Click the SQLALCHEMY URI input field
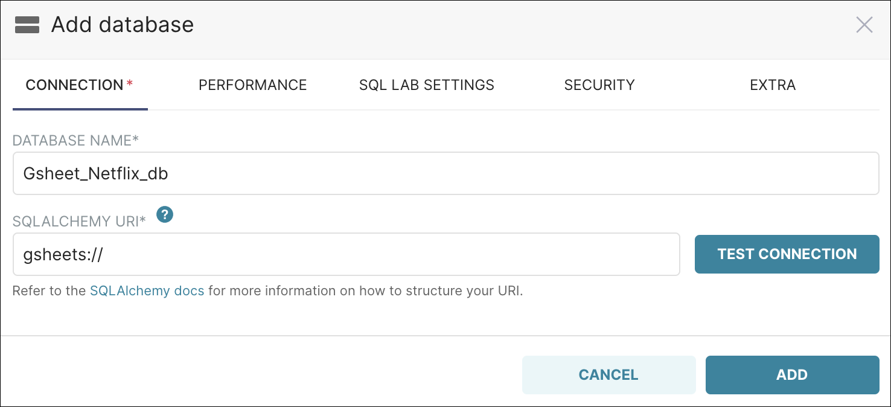 [302, 254]
